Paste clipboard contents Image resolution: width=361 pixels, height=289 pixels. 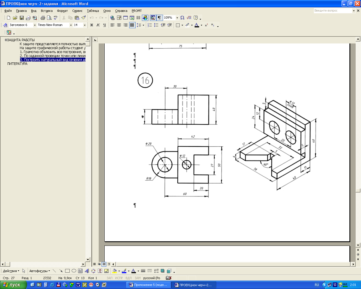coord(77,18)
